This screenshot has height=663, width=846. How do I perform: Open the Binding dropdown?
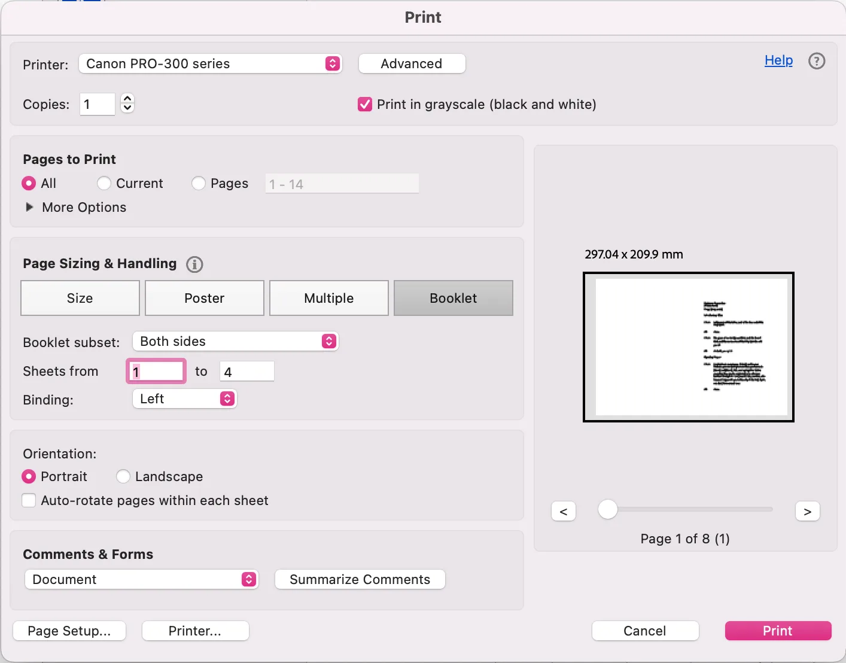click(x=184, y=399)
